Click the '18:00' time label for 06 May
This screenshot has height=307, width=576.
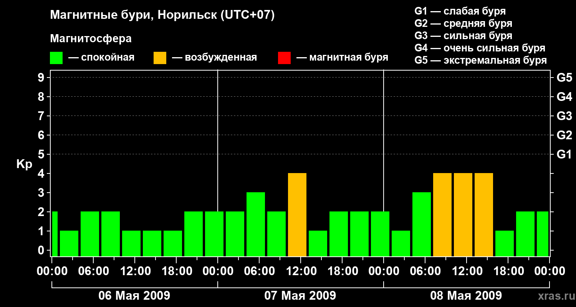176,271
